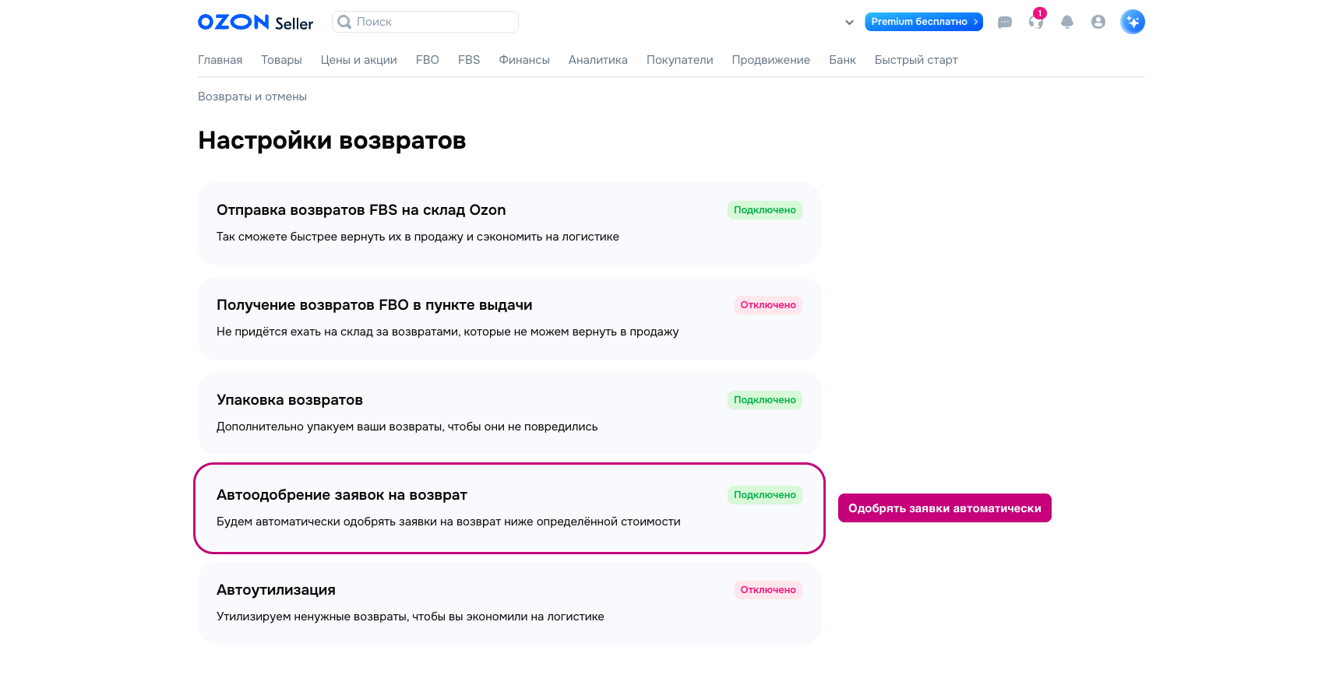Open the FBO menu item

428,60
